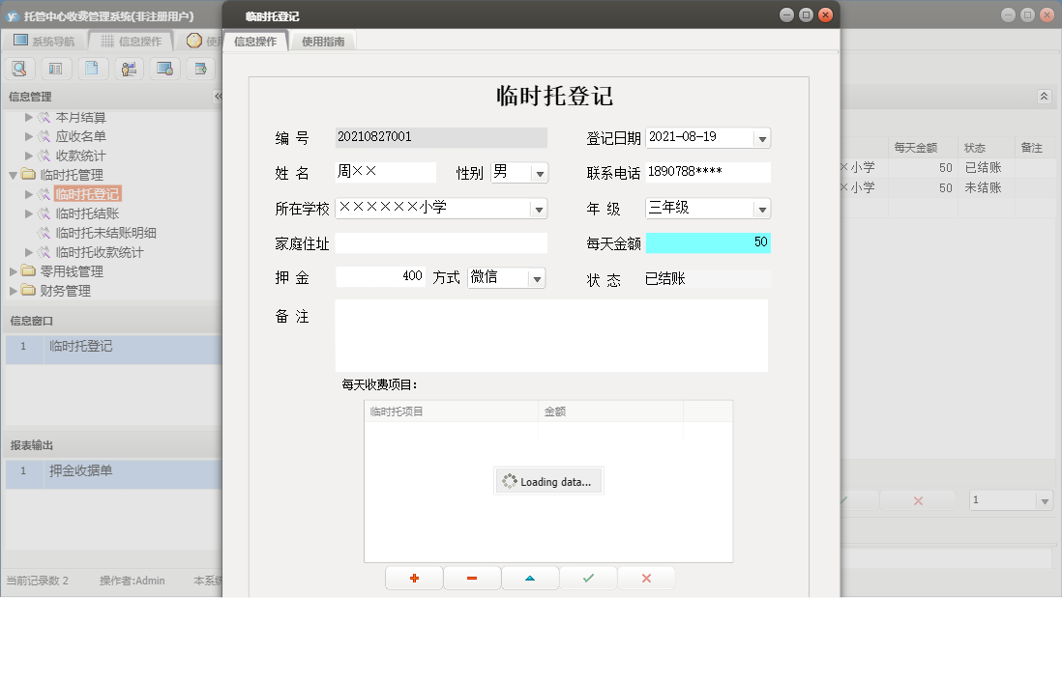Screen dimensions: 1062x681
Task: Click the blue up-arrow icon below the table
Action: tap(530, 578)
